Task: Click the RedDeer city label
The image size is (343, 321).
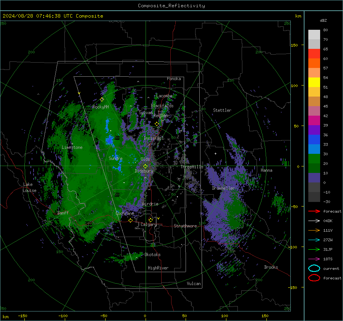Action: [x=162, y=116]
